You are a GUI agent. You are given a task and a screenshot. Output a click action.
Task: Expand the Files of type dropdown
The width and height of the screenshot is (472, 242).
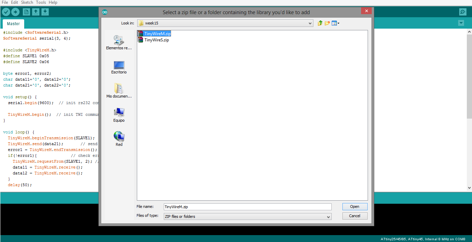coord(328,216)
